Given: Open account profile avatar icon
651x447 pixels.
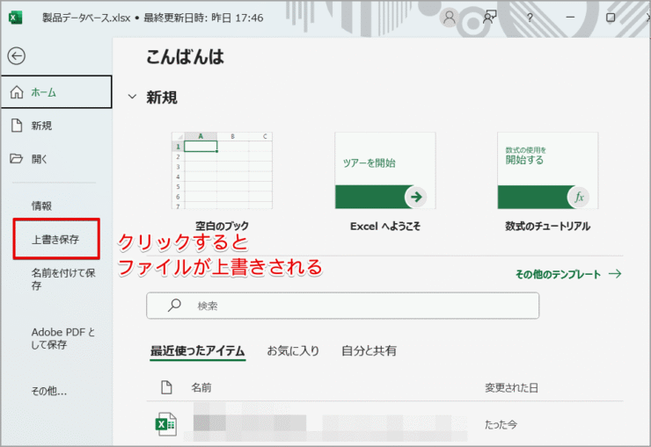Looking at the screenshot, I should click(x=449, y=18).
